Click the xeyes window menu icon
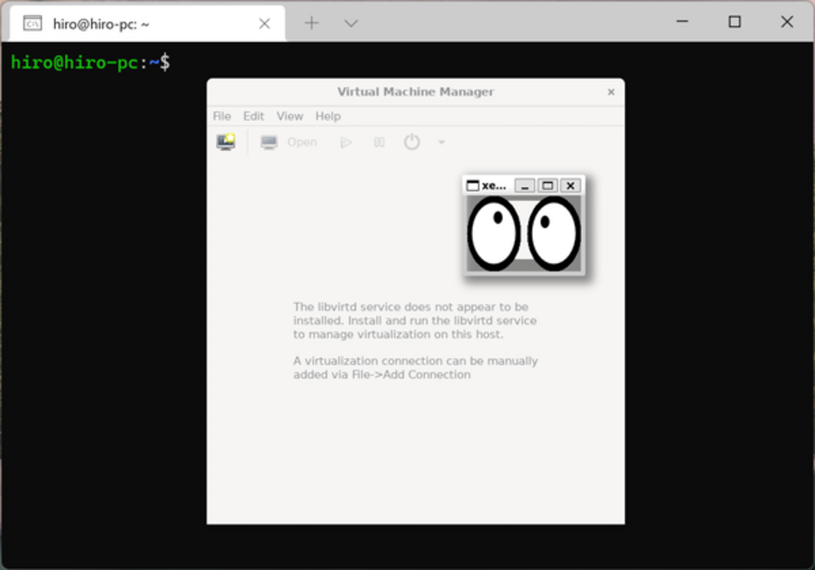 click(x=473, y=185)
